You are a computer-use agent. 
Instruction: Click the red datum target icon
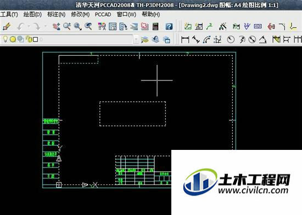click(x=271, y=26)
